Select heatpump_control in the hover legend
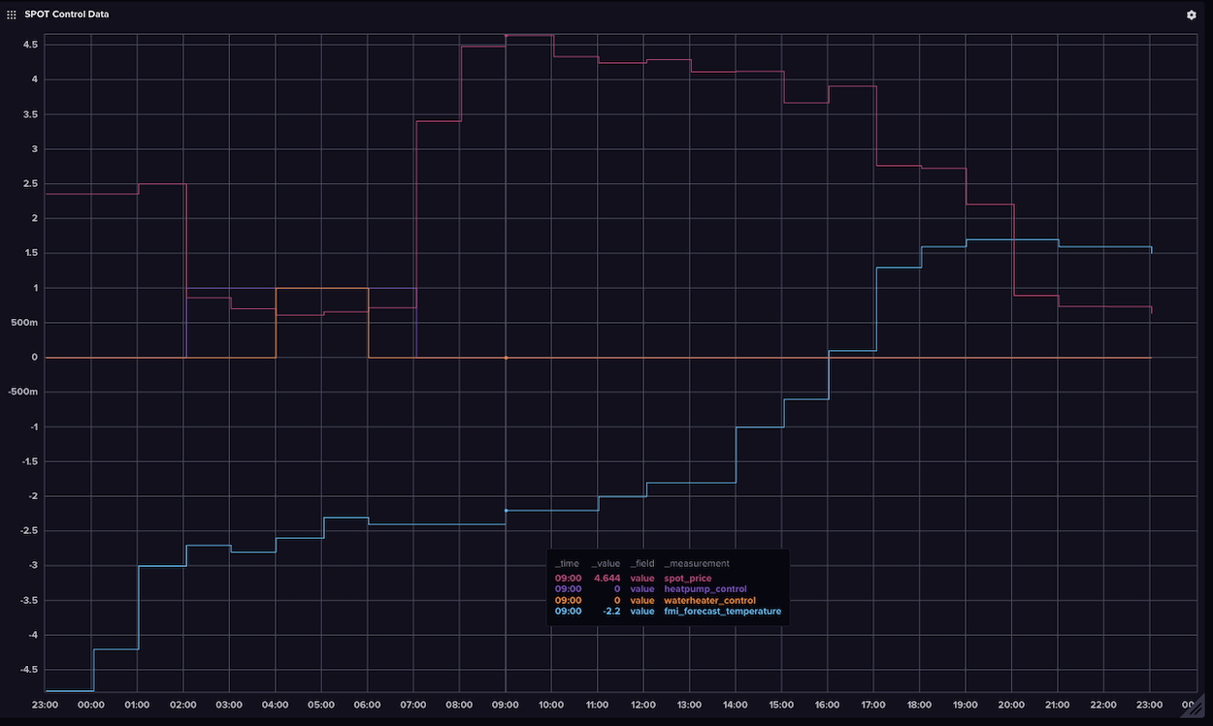 point(705,589)
